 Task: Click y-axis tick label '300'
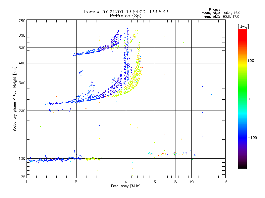[22, 83]
